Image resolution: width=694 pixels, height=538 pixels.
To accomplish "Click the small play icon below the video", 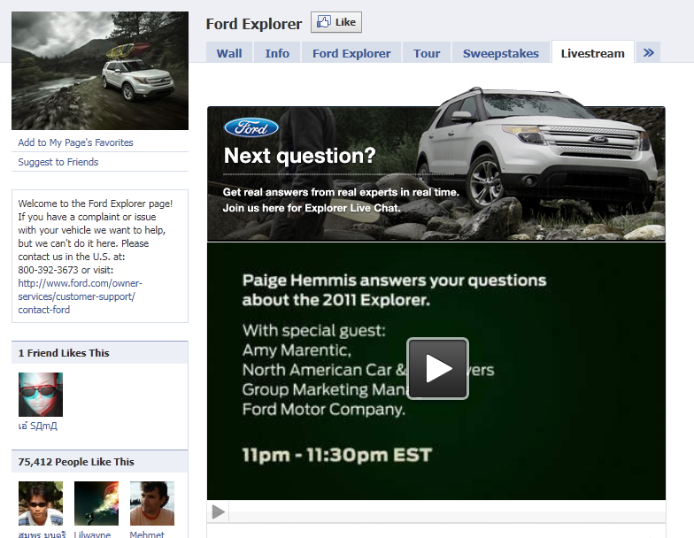I will (218, 511).
